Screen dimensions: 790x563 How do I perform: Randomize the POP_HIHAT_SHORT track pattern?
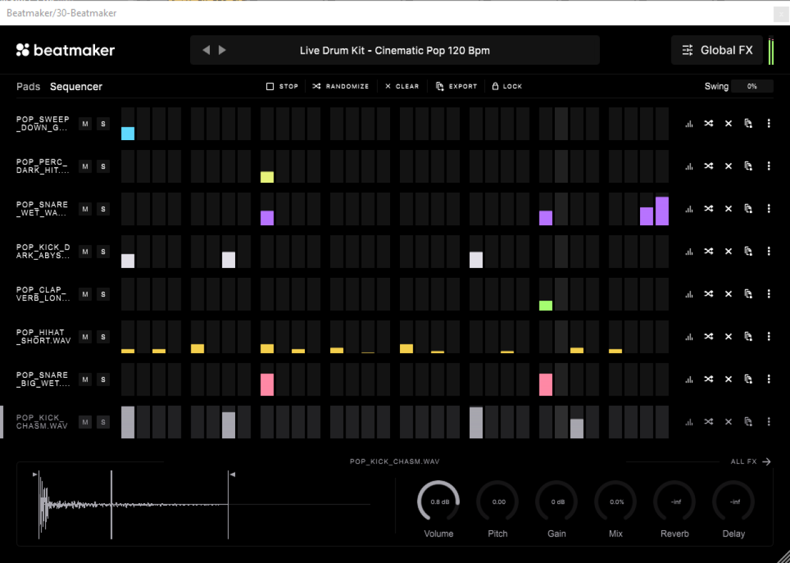click(709, 336)
